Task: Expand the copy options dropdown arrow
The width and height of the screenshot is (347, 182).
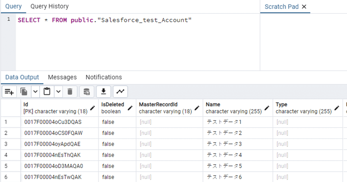Action: pos(35,91)
